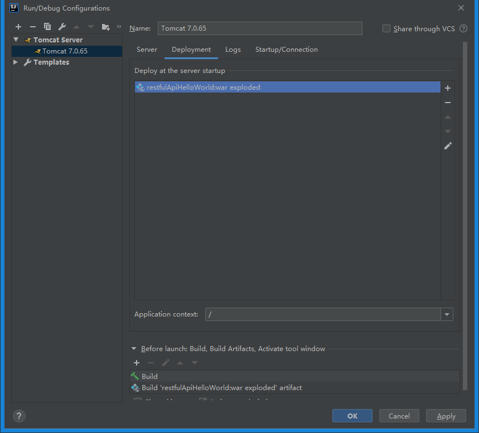The image size is (479, 433).
Task: Enable Share through VCS checkbox
Action: click(x=386, y=29)
